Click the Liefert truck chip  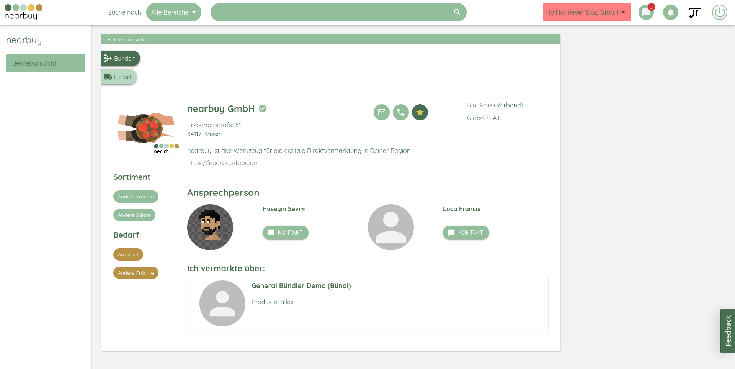coord(119,77)
